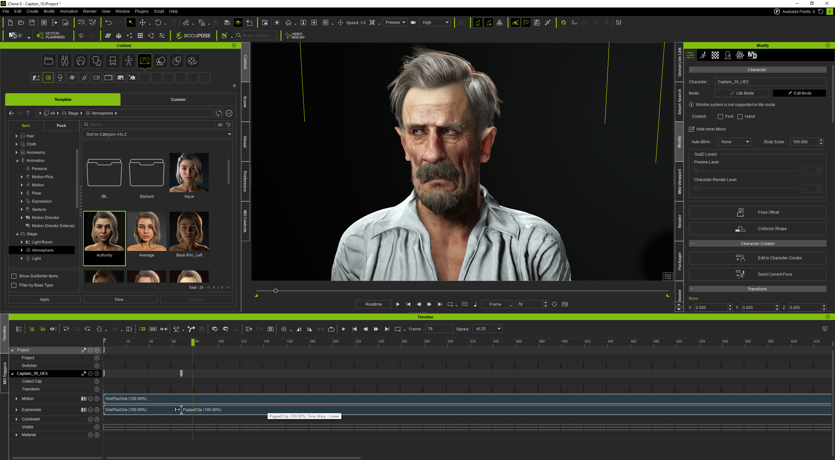Launch AccuPose from the toolbar

pyautogui.click(x=193, y=35)
